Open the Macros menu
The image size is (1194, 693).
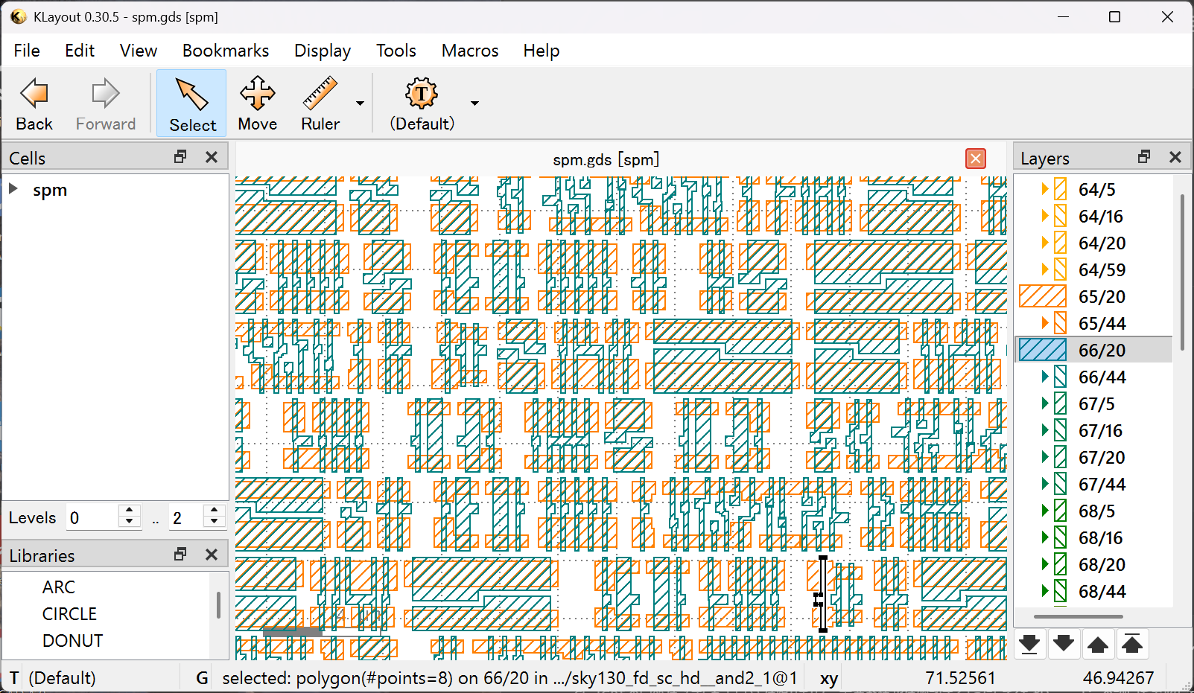[x=469, y=51]
